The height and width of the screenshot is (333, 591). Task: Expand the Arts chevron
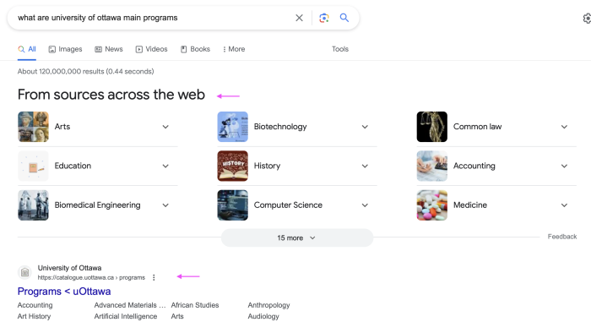click(165, 127)
